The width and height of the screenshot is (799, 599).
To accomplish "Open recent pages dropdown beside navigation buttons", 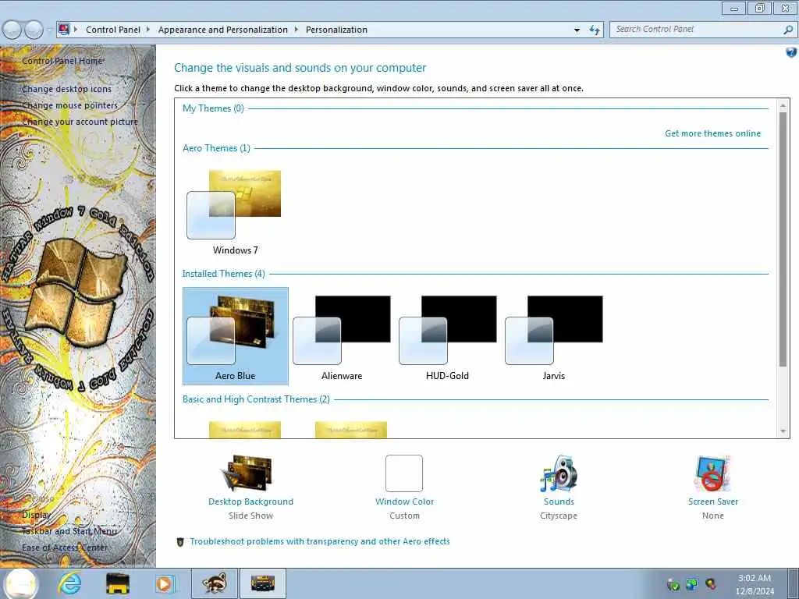I will click(x=49, y=30).
